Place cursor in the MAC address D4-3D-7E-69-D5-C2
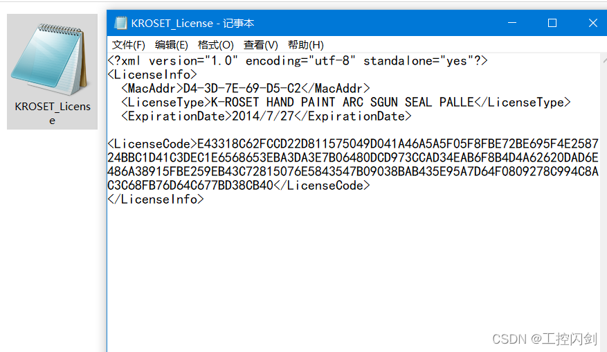 coord(242,89)
